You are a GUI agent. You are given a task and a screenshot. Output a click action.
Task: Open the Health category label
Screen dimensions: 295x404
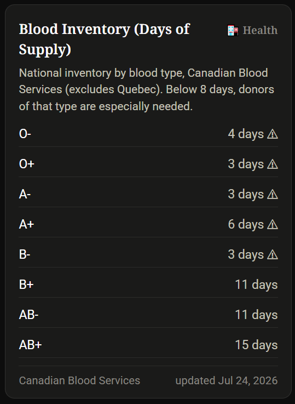coord(260,30)
